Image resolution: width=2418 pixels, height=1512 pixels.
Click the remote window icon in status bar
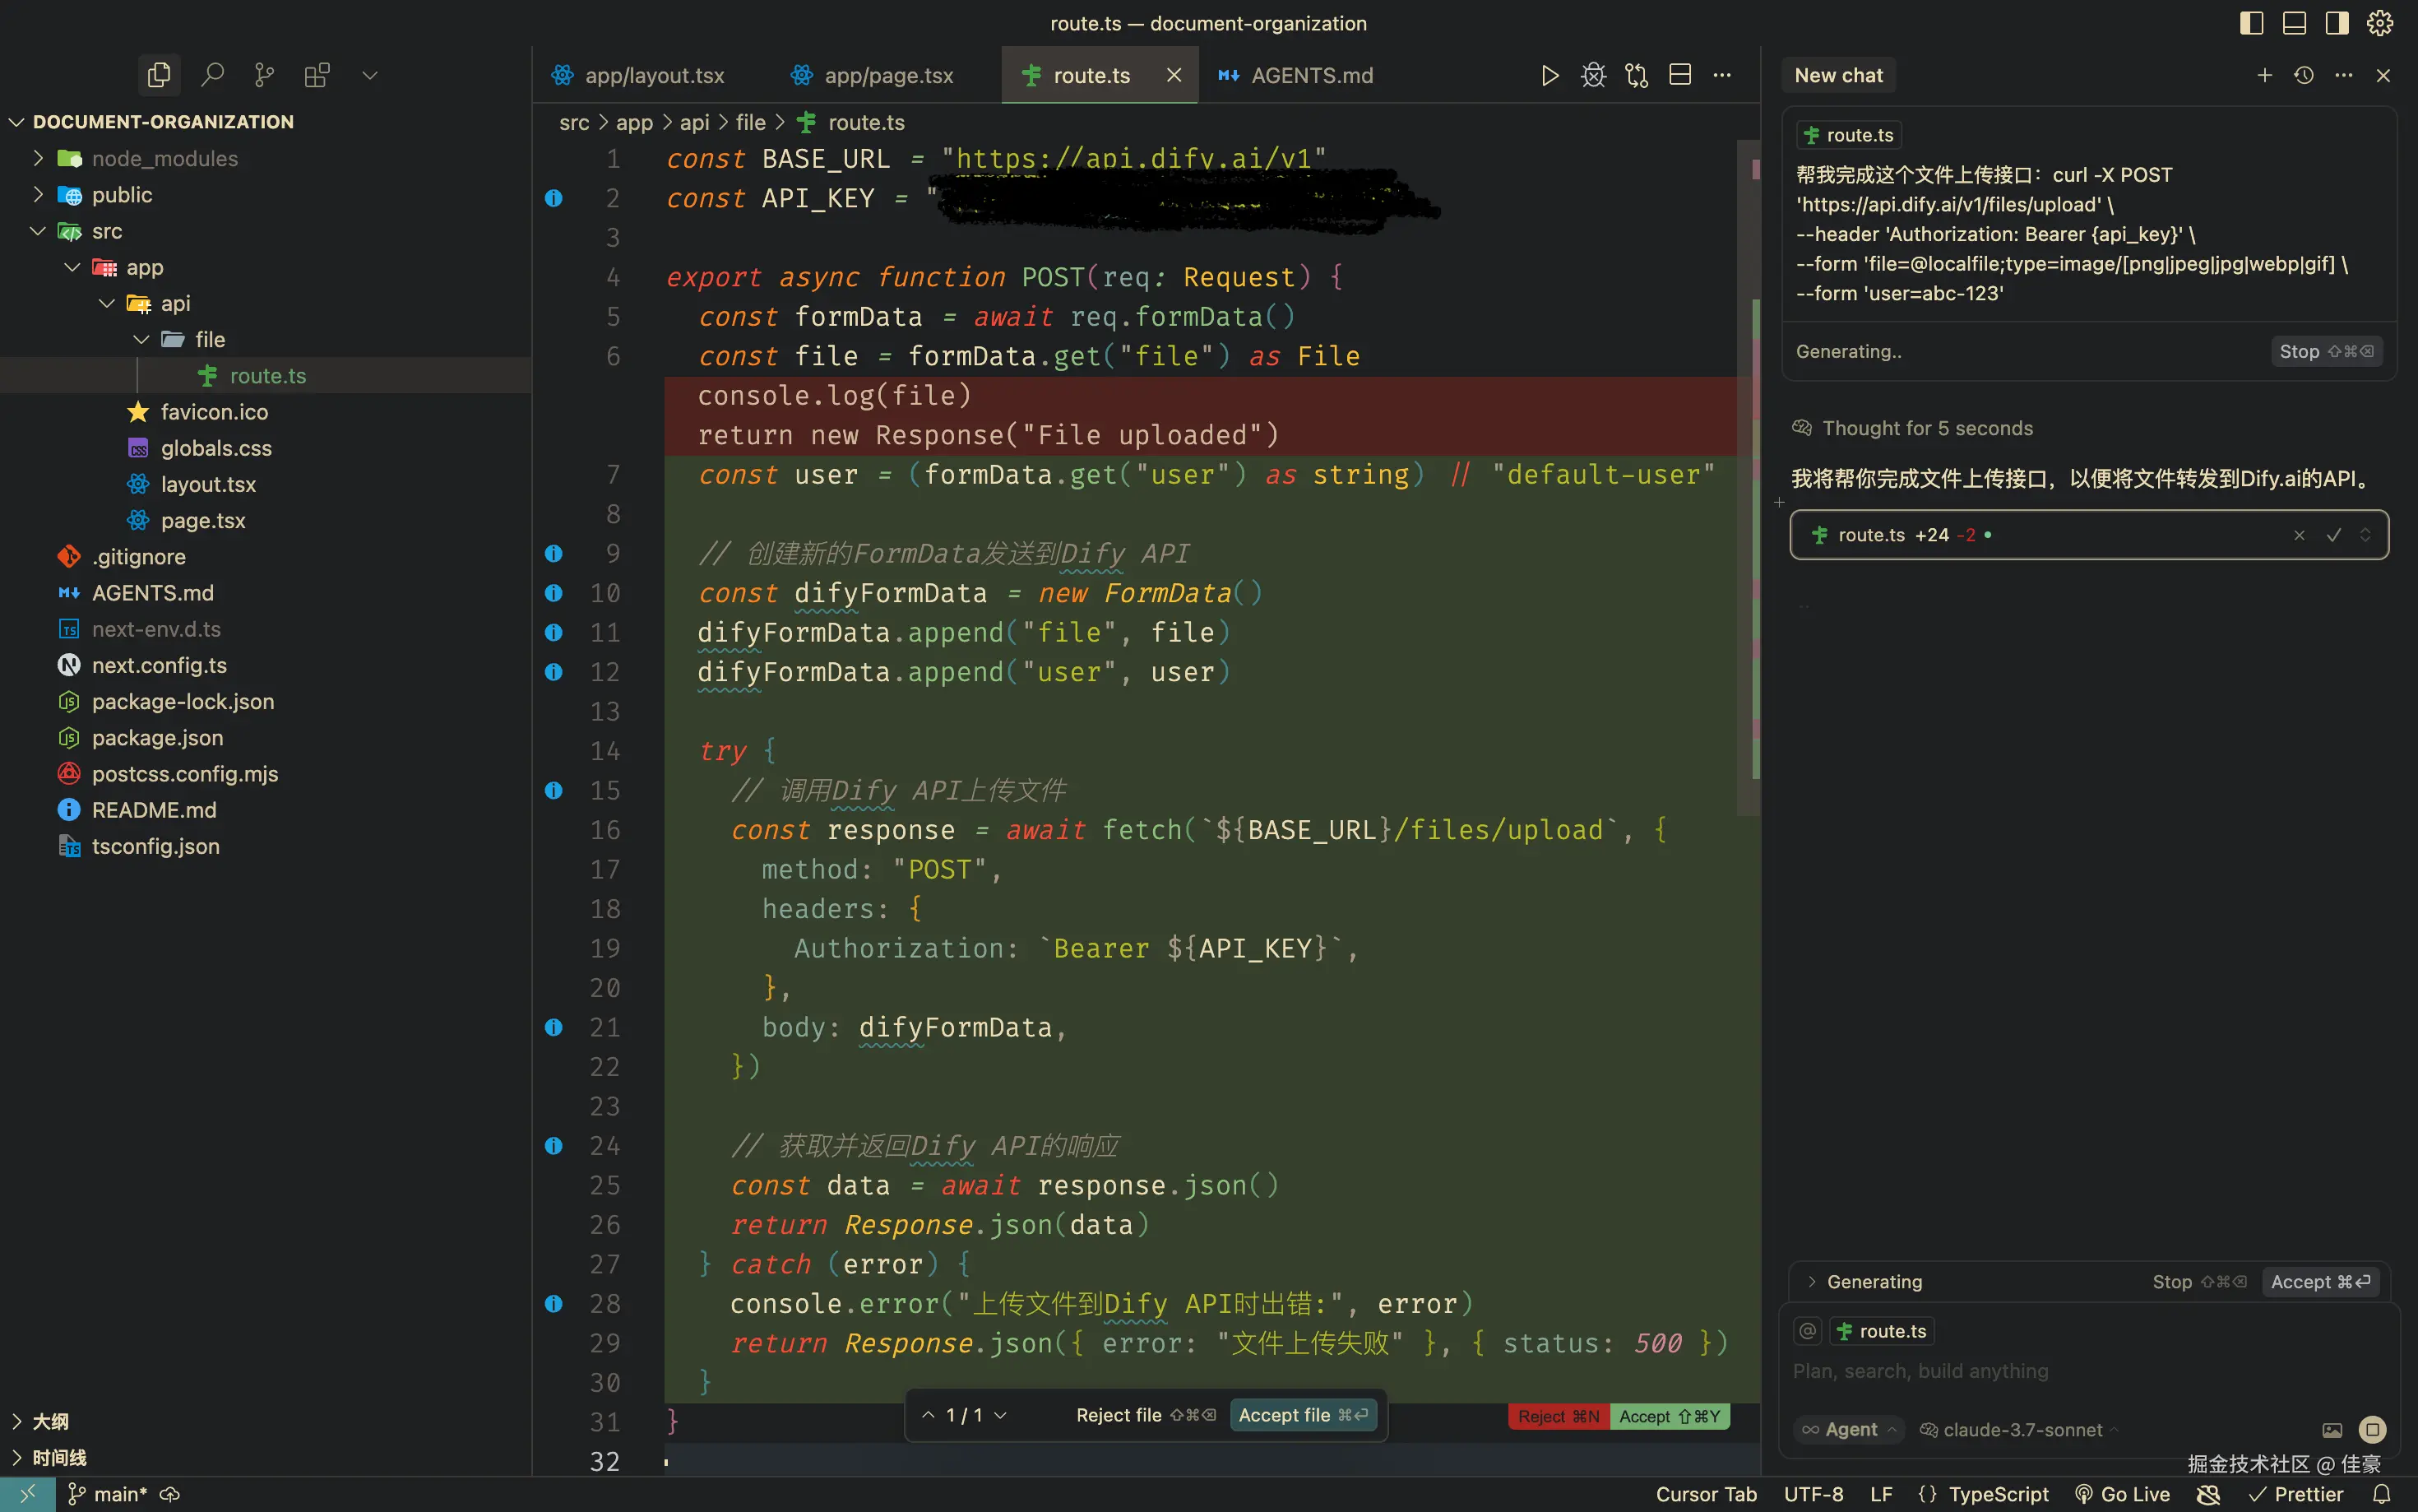click(x=27, y=1494)
